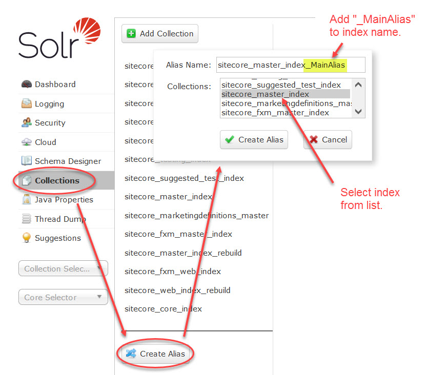
Task: Go to the Security section
Action: pyautogui.click(x=66, y=123)
